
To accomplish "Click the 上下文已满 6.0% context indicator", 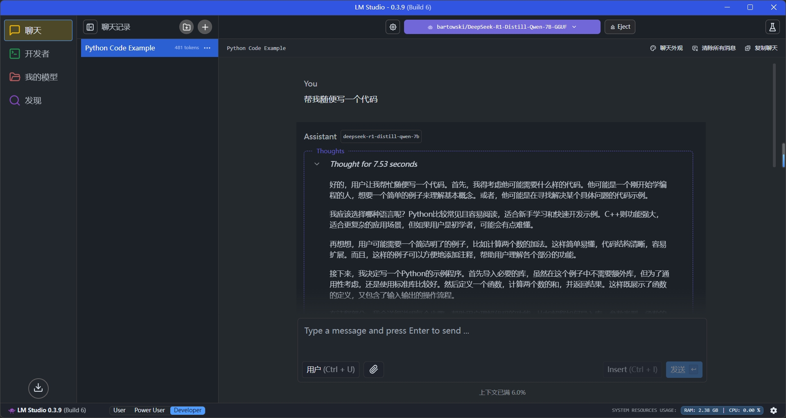I will coord(502,393).
